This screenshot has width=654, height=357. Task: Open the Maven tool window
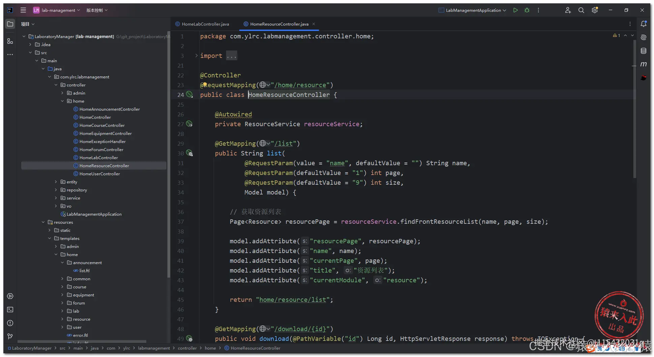644,64
